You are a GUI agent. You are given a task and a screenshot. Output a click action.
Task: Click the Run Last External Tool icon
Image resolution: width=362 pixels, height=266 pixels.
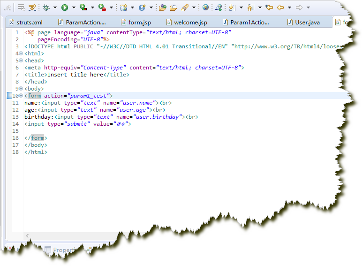(101, 8)
